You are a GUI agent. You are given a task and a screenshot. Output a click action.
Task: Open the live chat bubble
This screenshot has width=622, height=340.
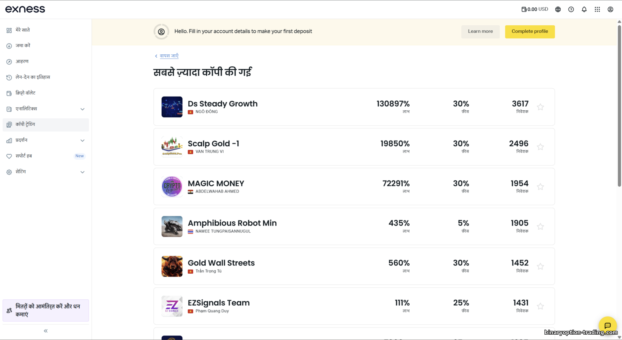(607, 325)
